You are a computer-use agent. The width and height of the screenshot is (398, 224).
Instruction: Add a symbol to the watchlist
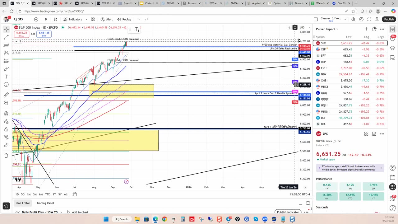click(366, 29)
